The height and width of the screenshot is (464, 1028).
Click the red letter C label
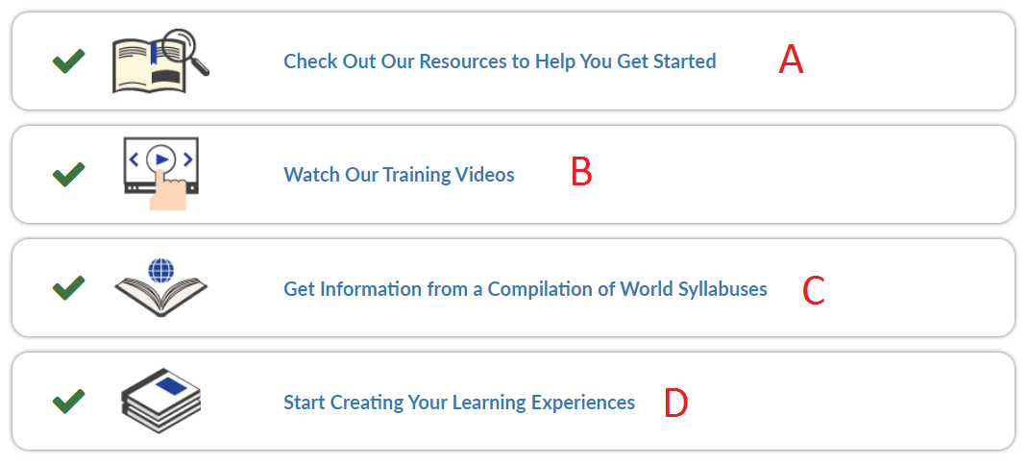[813, 291]
